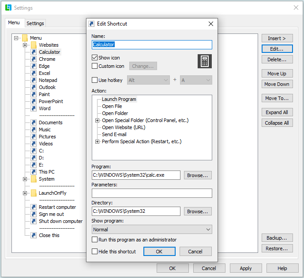This screenshot has height=278, width=304.
Task: Click into the Parameters field
Action: (152, 193)
